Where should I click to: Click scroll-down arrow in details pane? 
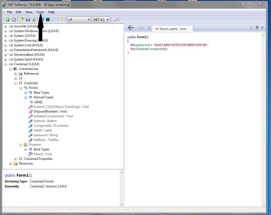(122, 205)
